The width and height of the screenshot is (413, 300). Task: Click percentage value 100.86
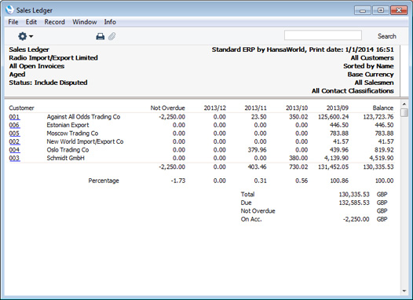point(339,181)
